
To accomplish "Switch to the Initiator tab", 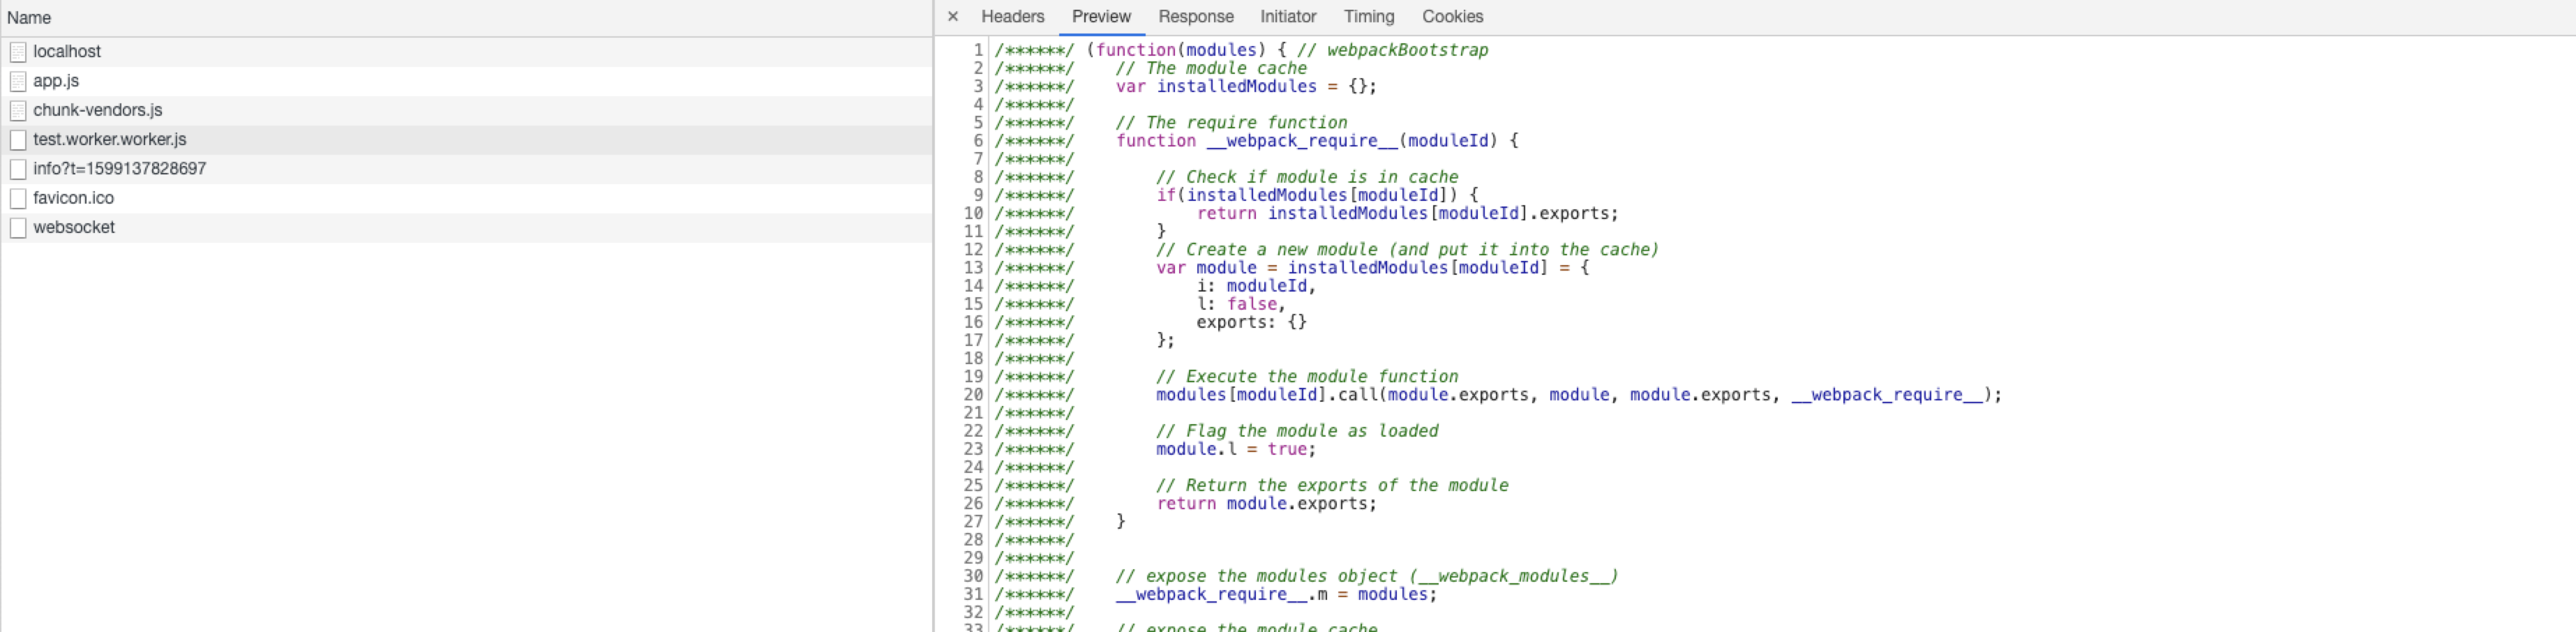I will click(1287, 16).
